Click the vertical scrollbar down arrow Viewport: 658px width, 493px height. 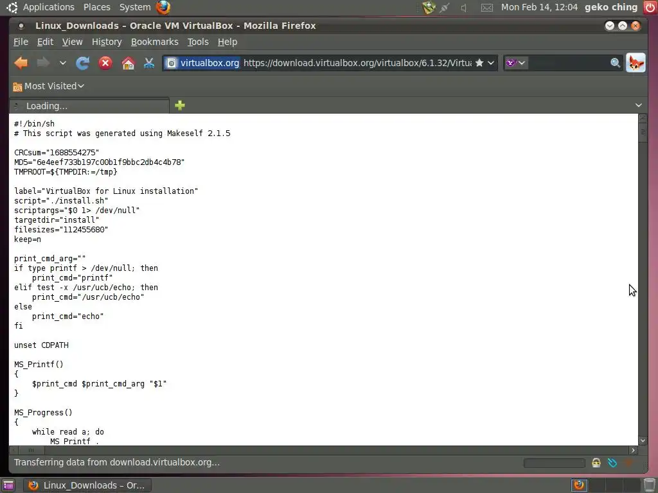tap(643, 440)
